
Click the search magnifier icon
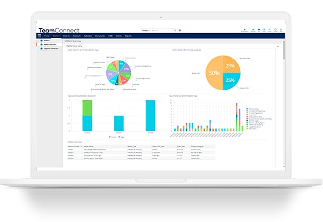175,30
